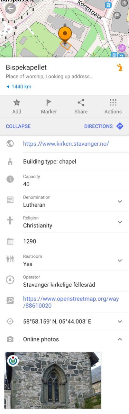Tap the Wikimedia Commons badge on photo
Image resolution: width=129 pixels, height=414 pixels.
[x=13, y=360]
